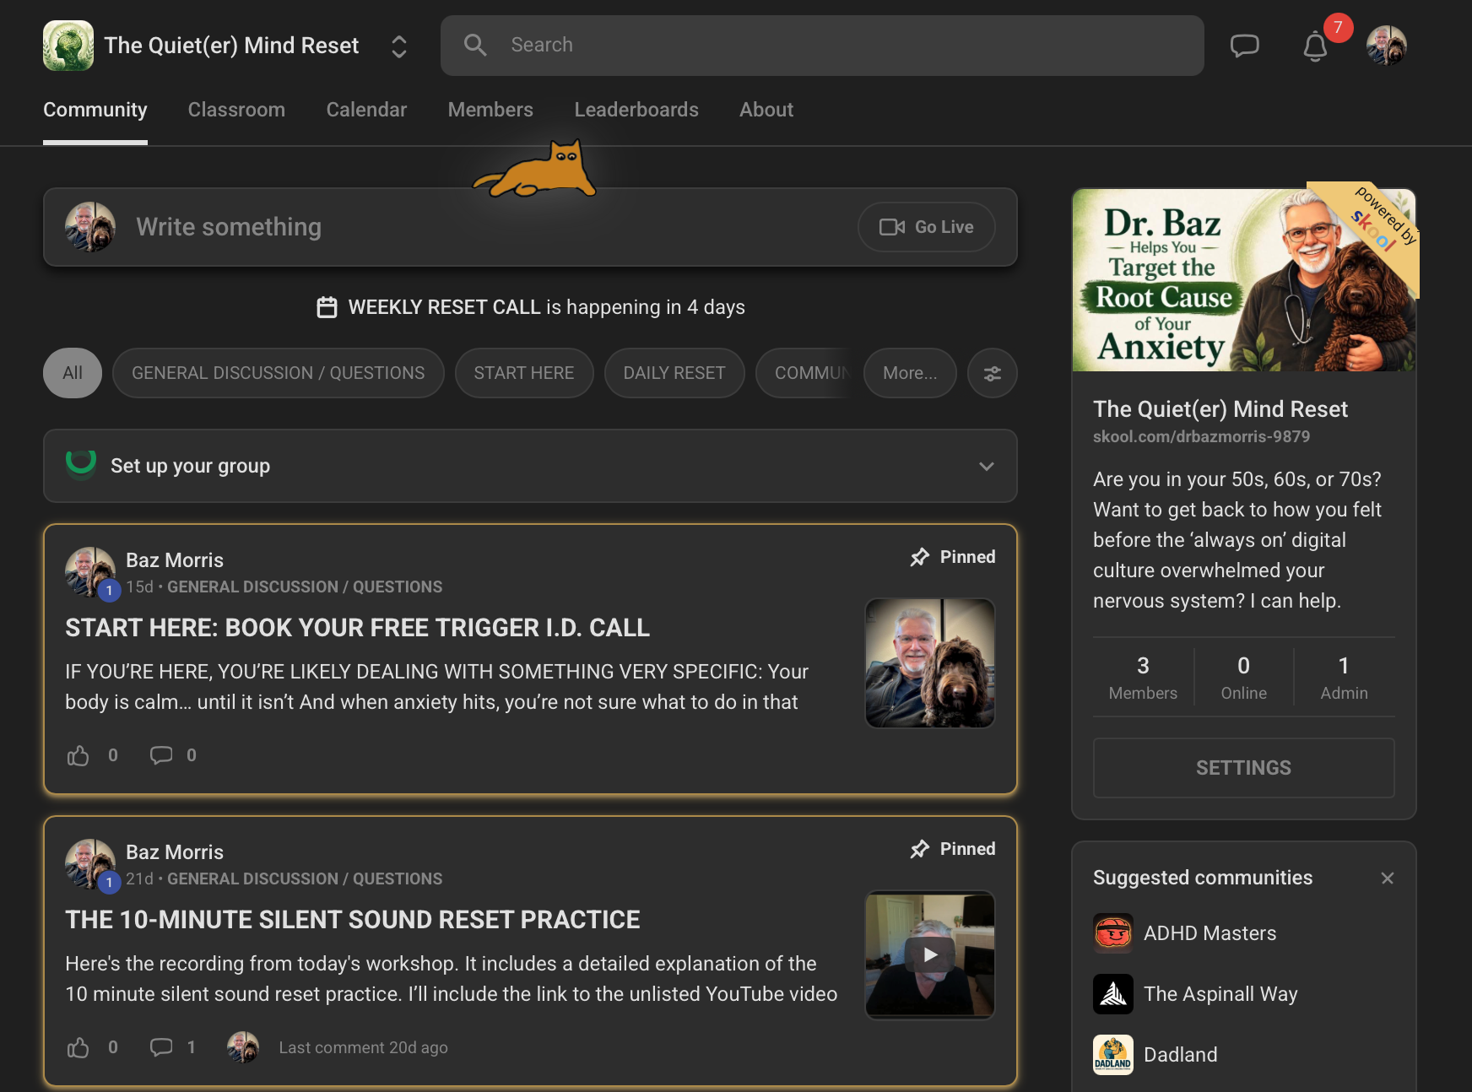The width and height of the screenshot is (1472, 1092).
Task: Open the profile avatar menu in header
Action: tap(1387, 46)
